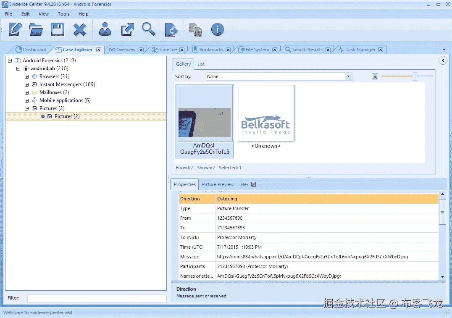Viewport: 452px width, 318px height.
Task: Click the Save floppy disk icon
Action: tap(58, 29)
